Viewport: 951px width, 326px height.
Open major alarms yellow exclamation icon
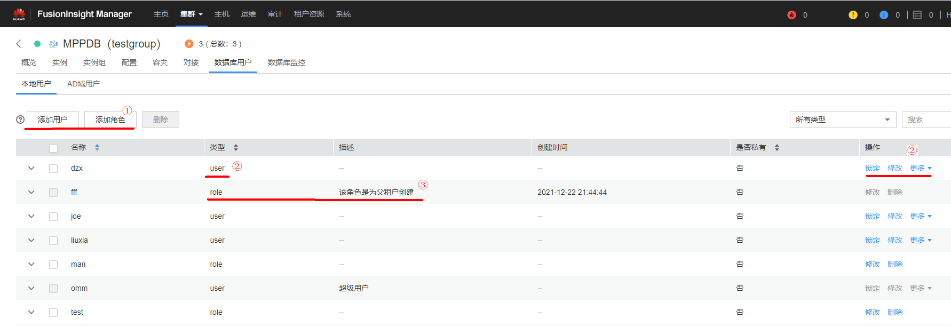click(853, 15)
